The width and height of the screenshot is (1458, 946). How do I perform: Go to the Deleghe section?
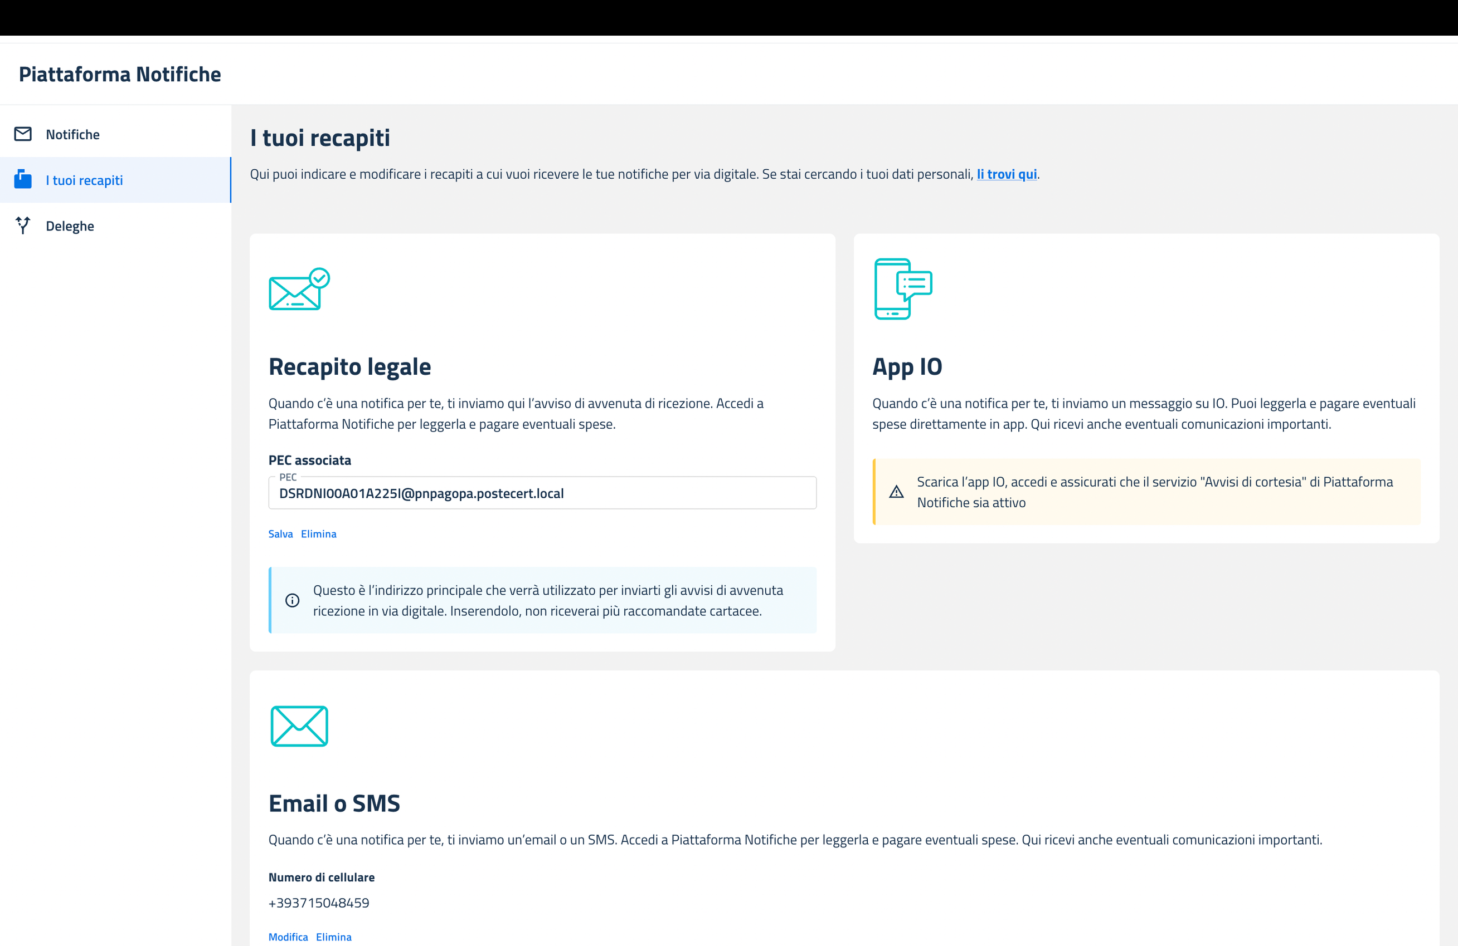(70, 227)
